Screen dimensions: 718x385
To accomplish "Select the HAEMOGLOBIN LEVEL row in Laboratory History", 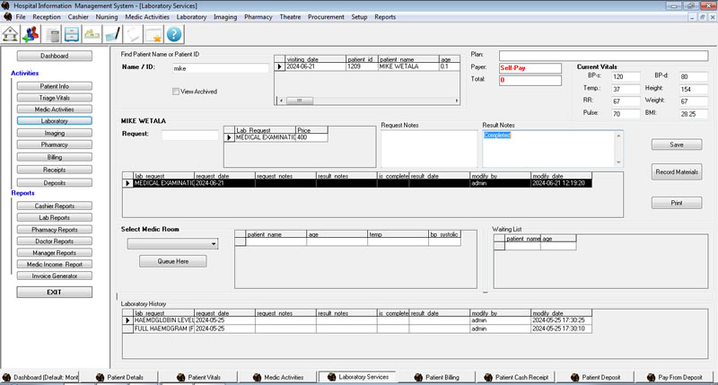I will (163, 319).
